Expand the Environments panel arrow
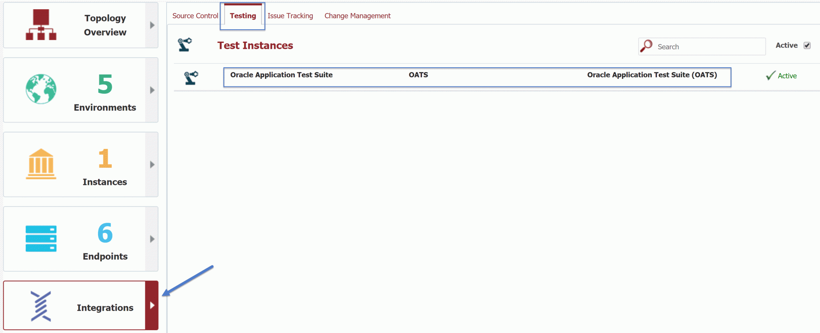Viewport: 820px width, 333px height. pos(152,90)
